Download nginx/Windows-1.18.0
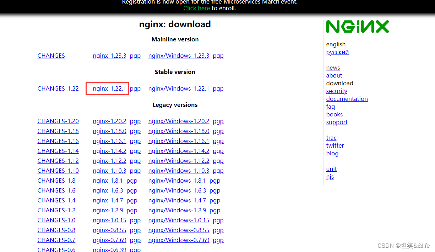435x252 pixels. coord(179,131)
